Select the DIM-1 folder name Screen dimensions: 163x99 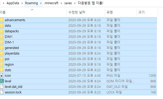click(x=9, y=42)
